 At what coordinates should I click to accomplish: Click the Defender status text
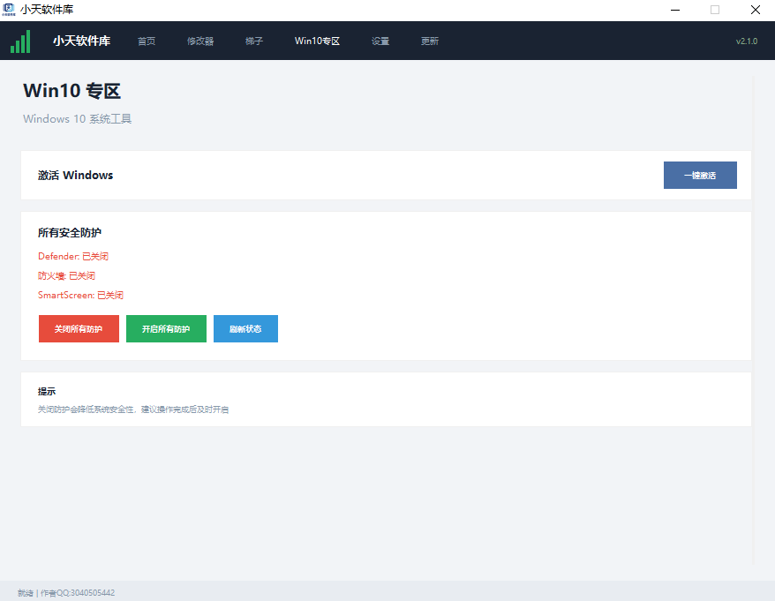pos(73,256)
